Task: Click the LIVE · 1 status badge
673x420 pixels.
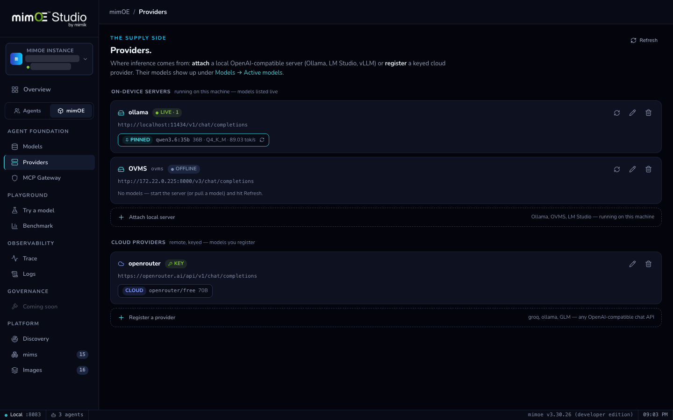Action: 167,112
